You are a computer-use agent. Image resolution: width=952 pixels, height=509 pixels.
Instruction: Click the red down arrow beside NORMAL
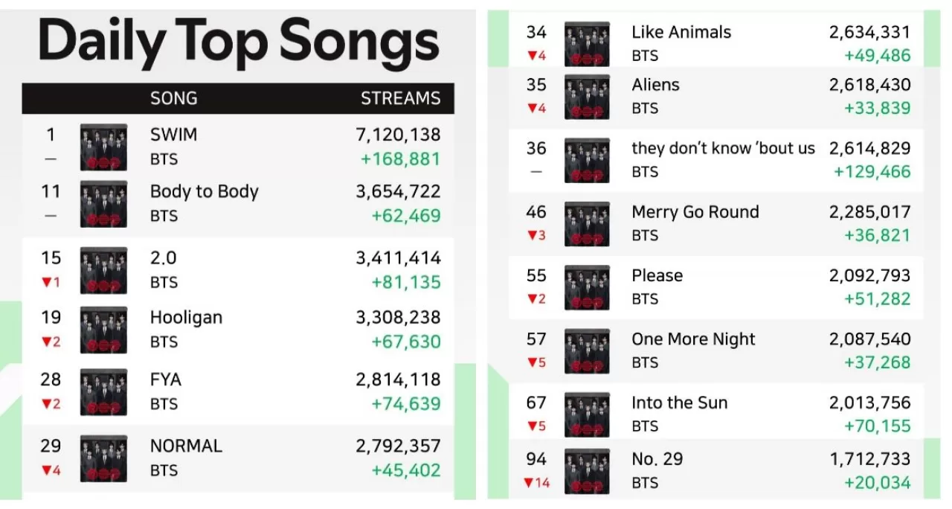(x=50, y=470)
